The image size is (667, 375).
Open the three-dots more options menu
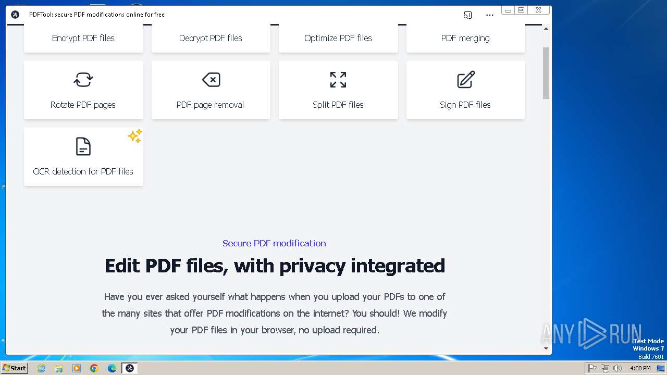point(490,15)
